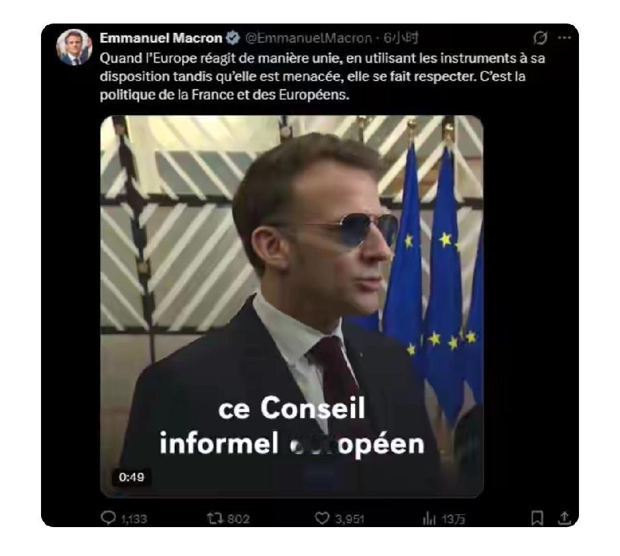
Task: Open the view analytics bar-chart icon
Action: [x=429, y=518]
